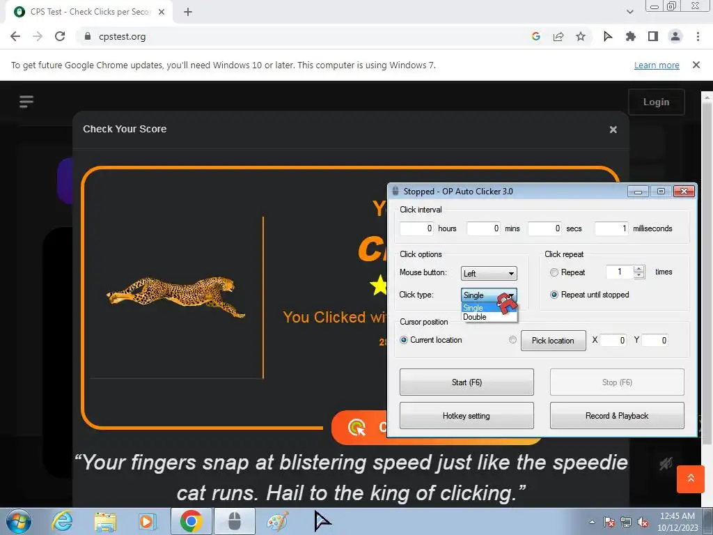Open the Mouse button dropdown

click(489, 273)
